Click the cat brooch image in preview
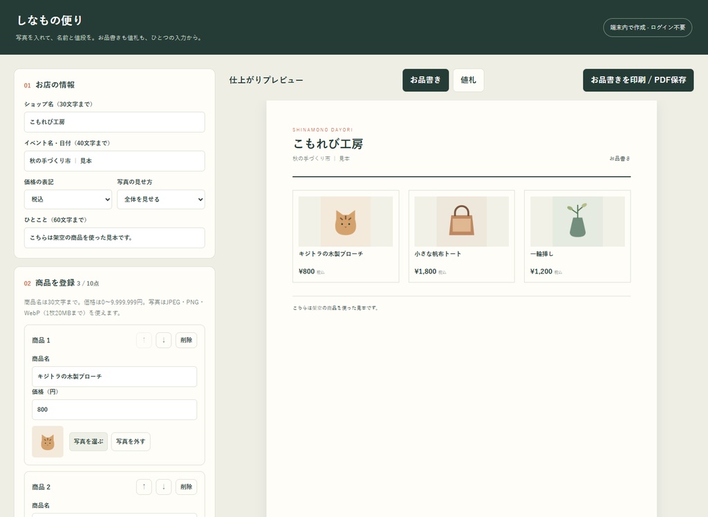The image size is (708, 517). click(x=346, y=221)
